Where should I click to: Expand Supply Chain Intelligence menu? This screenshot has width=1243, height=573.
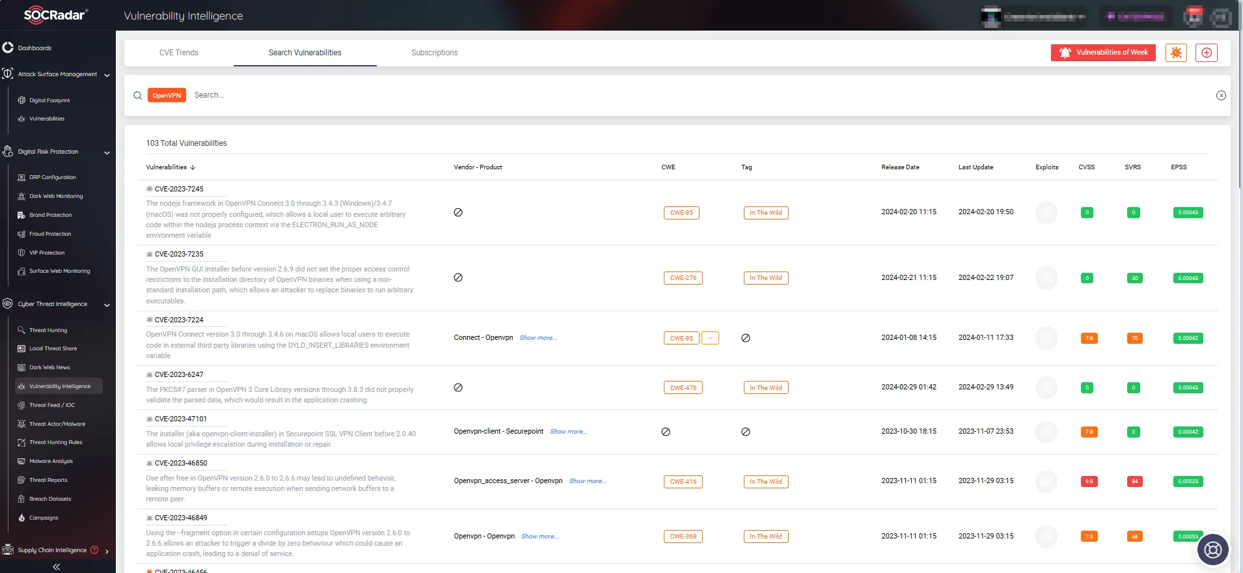coord(107,551)
